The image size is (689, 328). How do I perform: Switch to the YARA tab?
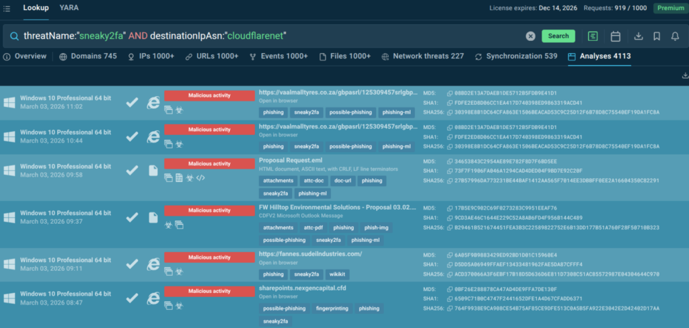69,7
